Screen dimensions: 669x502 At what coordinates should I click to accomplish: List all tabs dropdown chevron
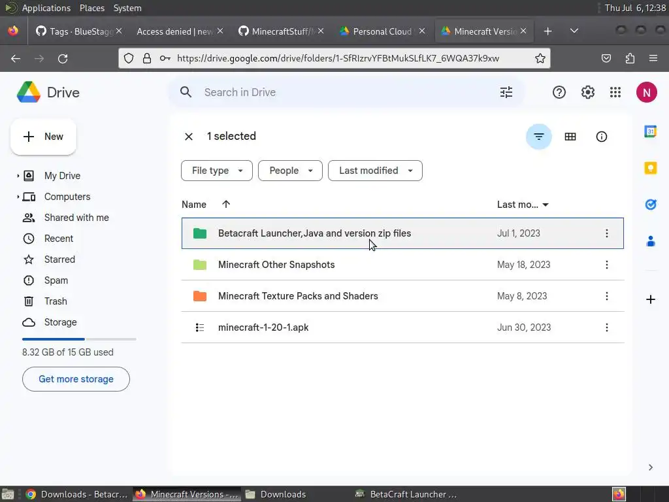point(574,31)
